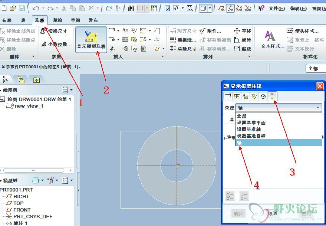Viewport: 326px width, 226px height.
Task: Expand the 删除 group arrow
Action: tap(33, 56)
